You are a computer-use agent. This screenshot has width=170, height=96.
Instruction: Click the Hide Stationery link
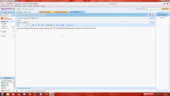pos(69,25)
